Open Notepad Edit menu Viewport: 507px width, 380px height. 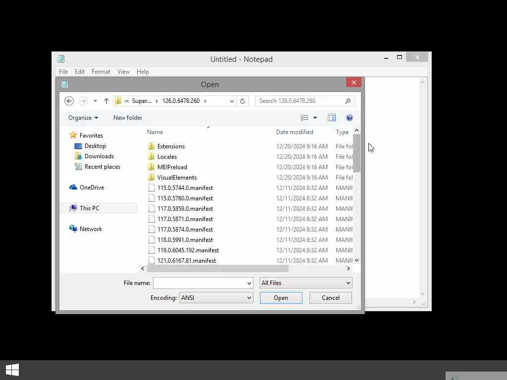(x=80, y=71)
